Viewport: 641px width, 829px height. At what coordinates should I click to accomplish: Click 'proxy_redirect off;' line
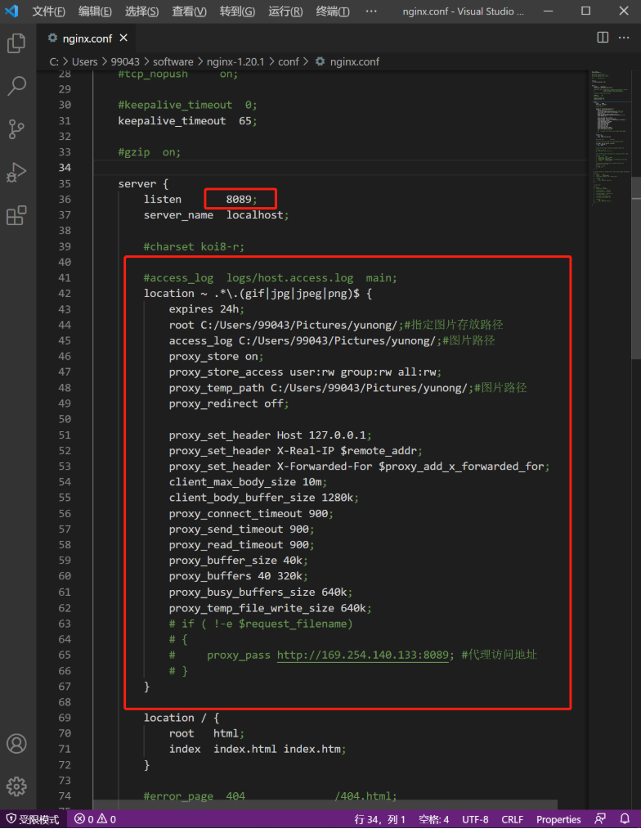(x=229, y=403)
